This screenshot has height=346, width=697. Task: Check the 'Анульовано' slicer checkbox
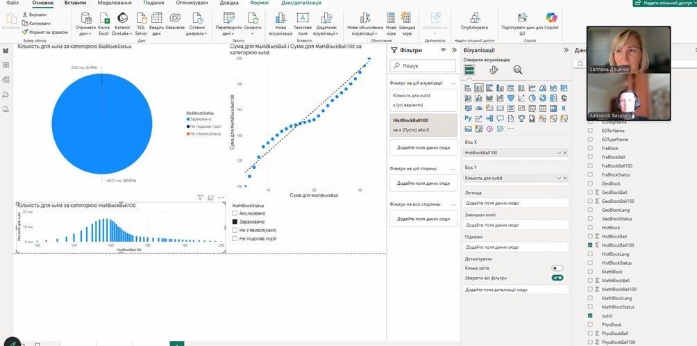[235, 213]
